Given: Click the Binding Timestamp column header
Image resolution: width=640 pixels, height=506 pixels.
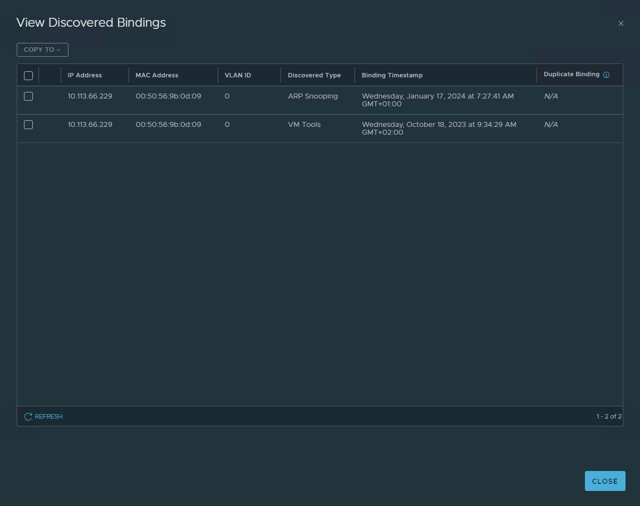Looking at the screenshot, I should [x=392, y=75].
